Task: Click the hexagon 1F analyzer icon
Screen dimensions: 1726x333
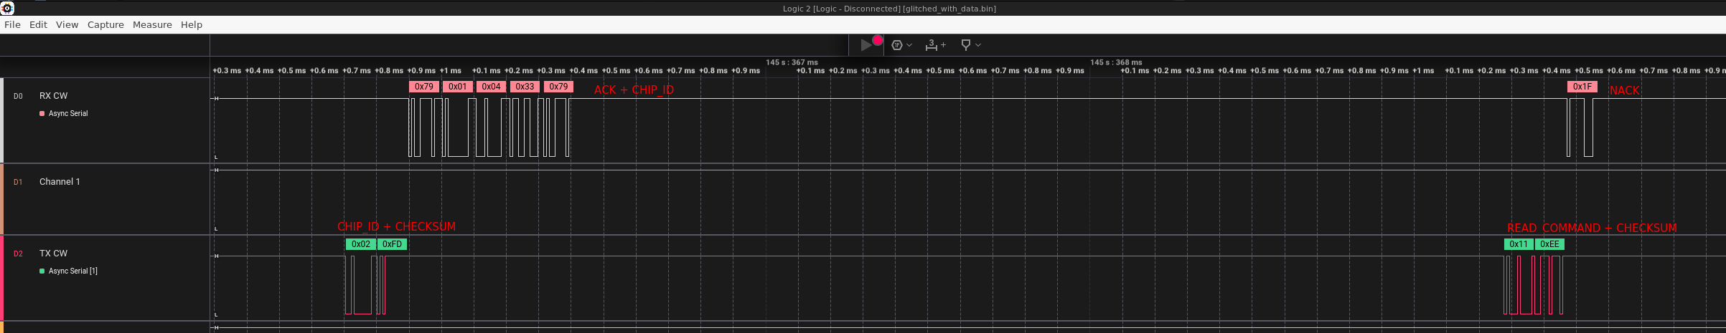Action: 897,45
